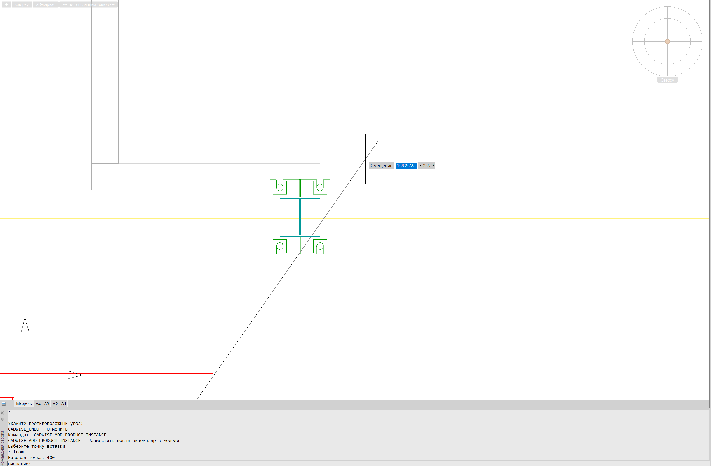Image resolution: width=711 pixels, height=466 pixels.
Task: Click the 'CADWISE_UNDO - Отменить' history line
Action: point(38,429)
